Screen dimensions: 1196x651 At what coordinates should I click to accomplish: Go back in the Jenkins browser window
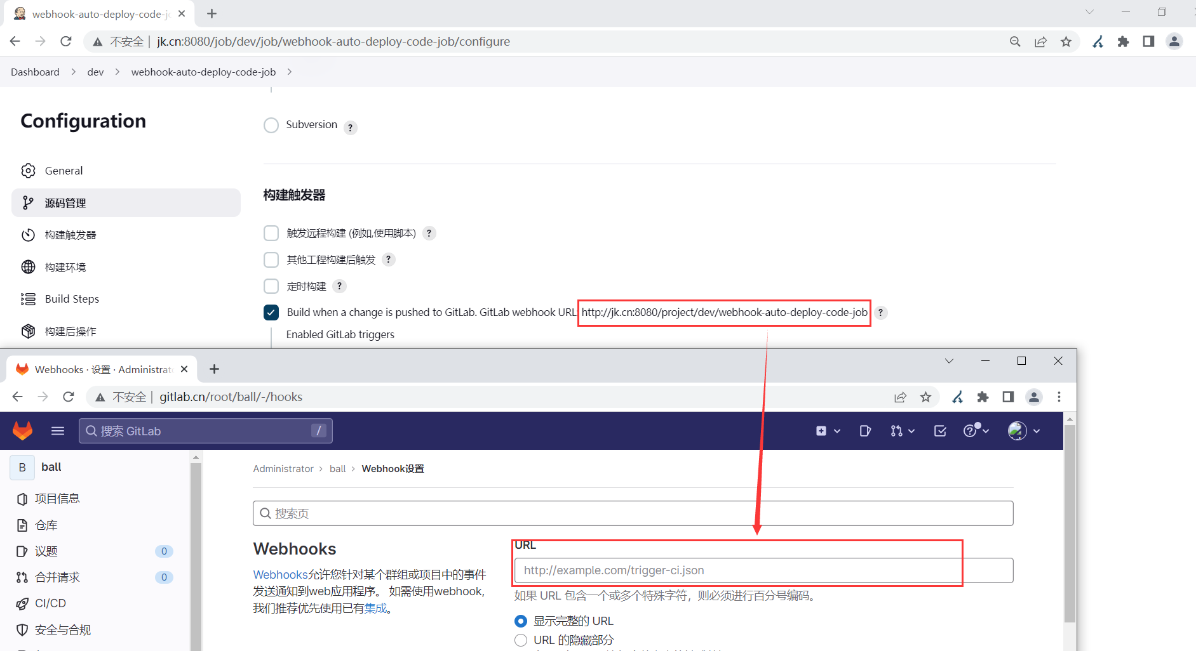(15, 41)
